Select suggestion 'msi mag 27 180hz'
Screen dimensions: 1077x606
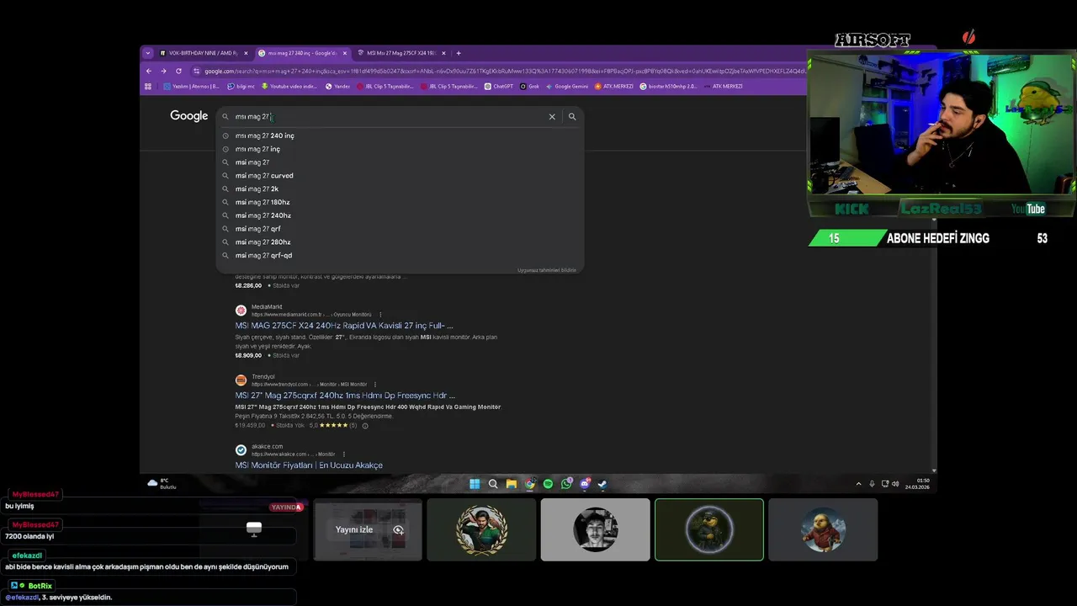coord(400,203)
